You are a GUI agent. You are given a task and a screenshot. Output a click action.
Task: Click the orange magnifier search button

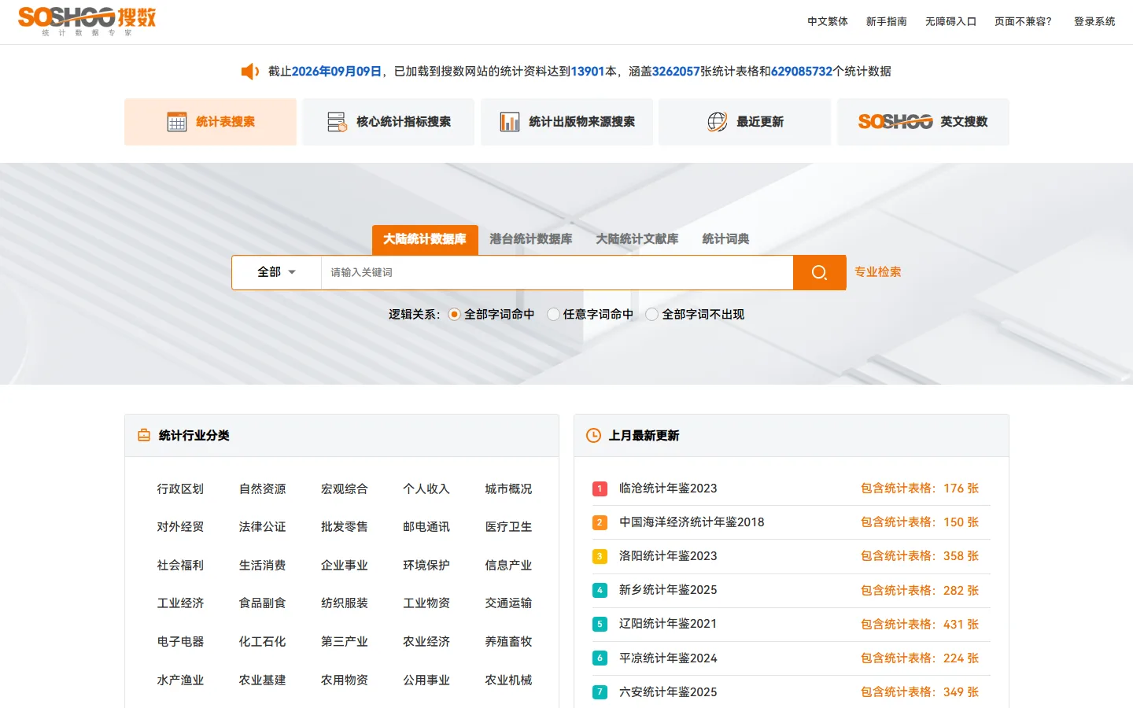pyautogui.click(x=819, y=272)
